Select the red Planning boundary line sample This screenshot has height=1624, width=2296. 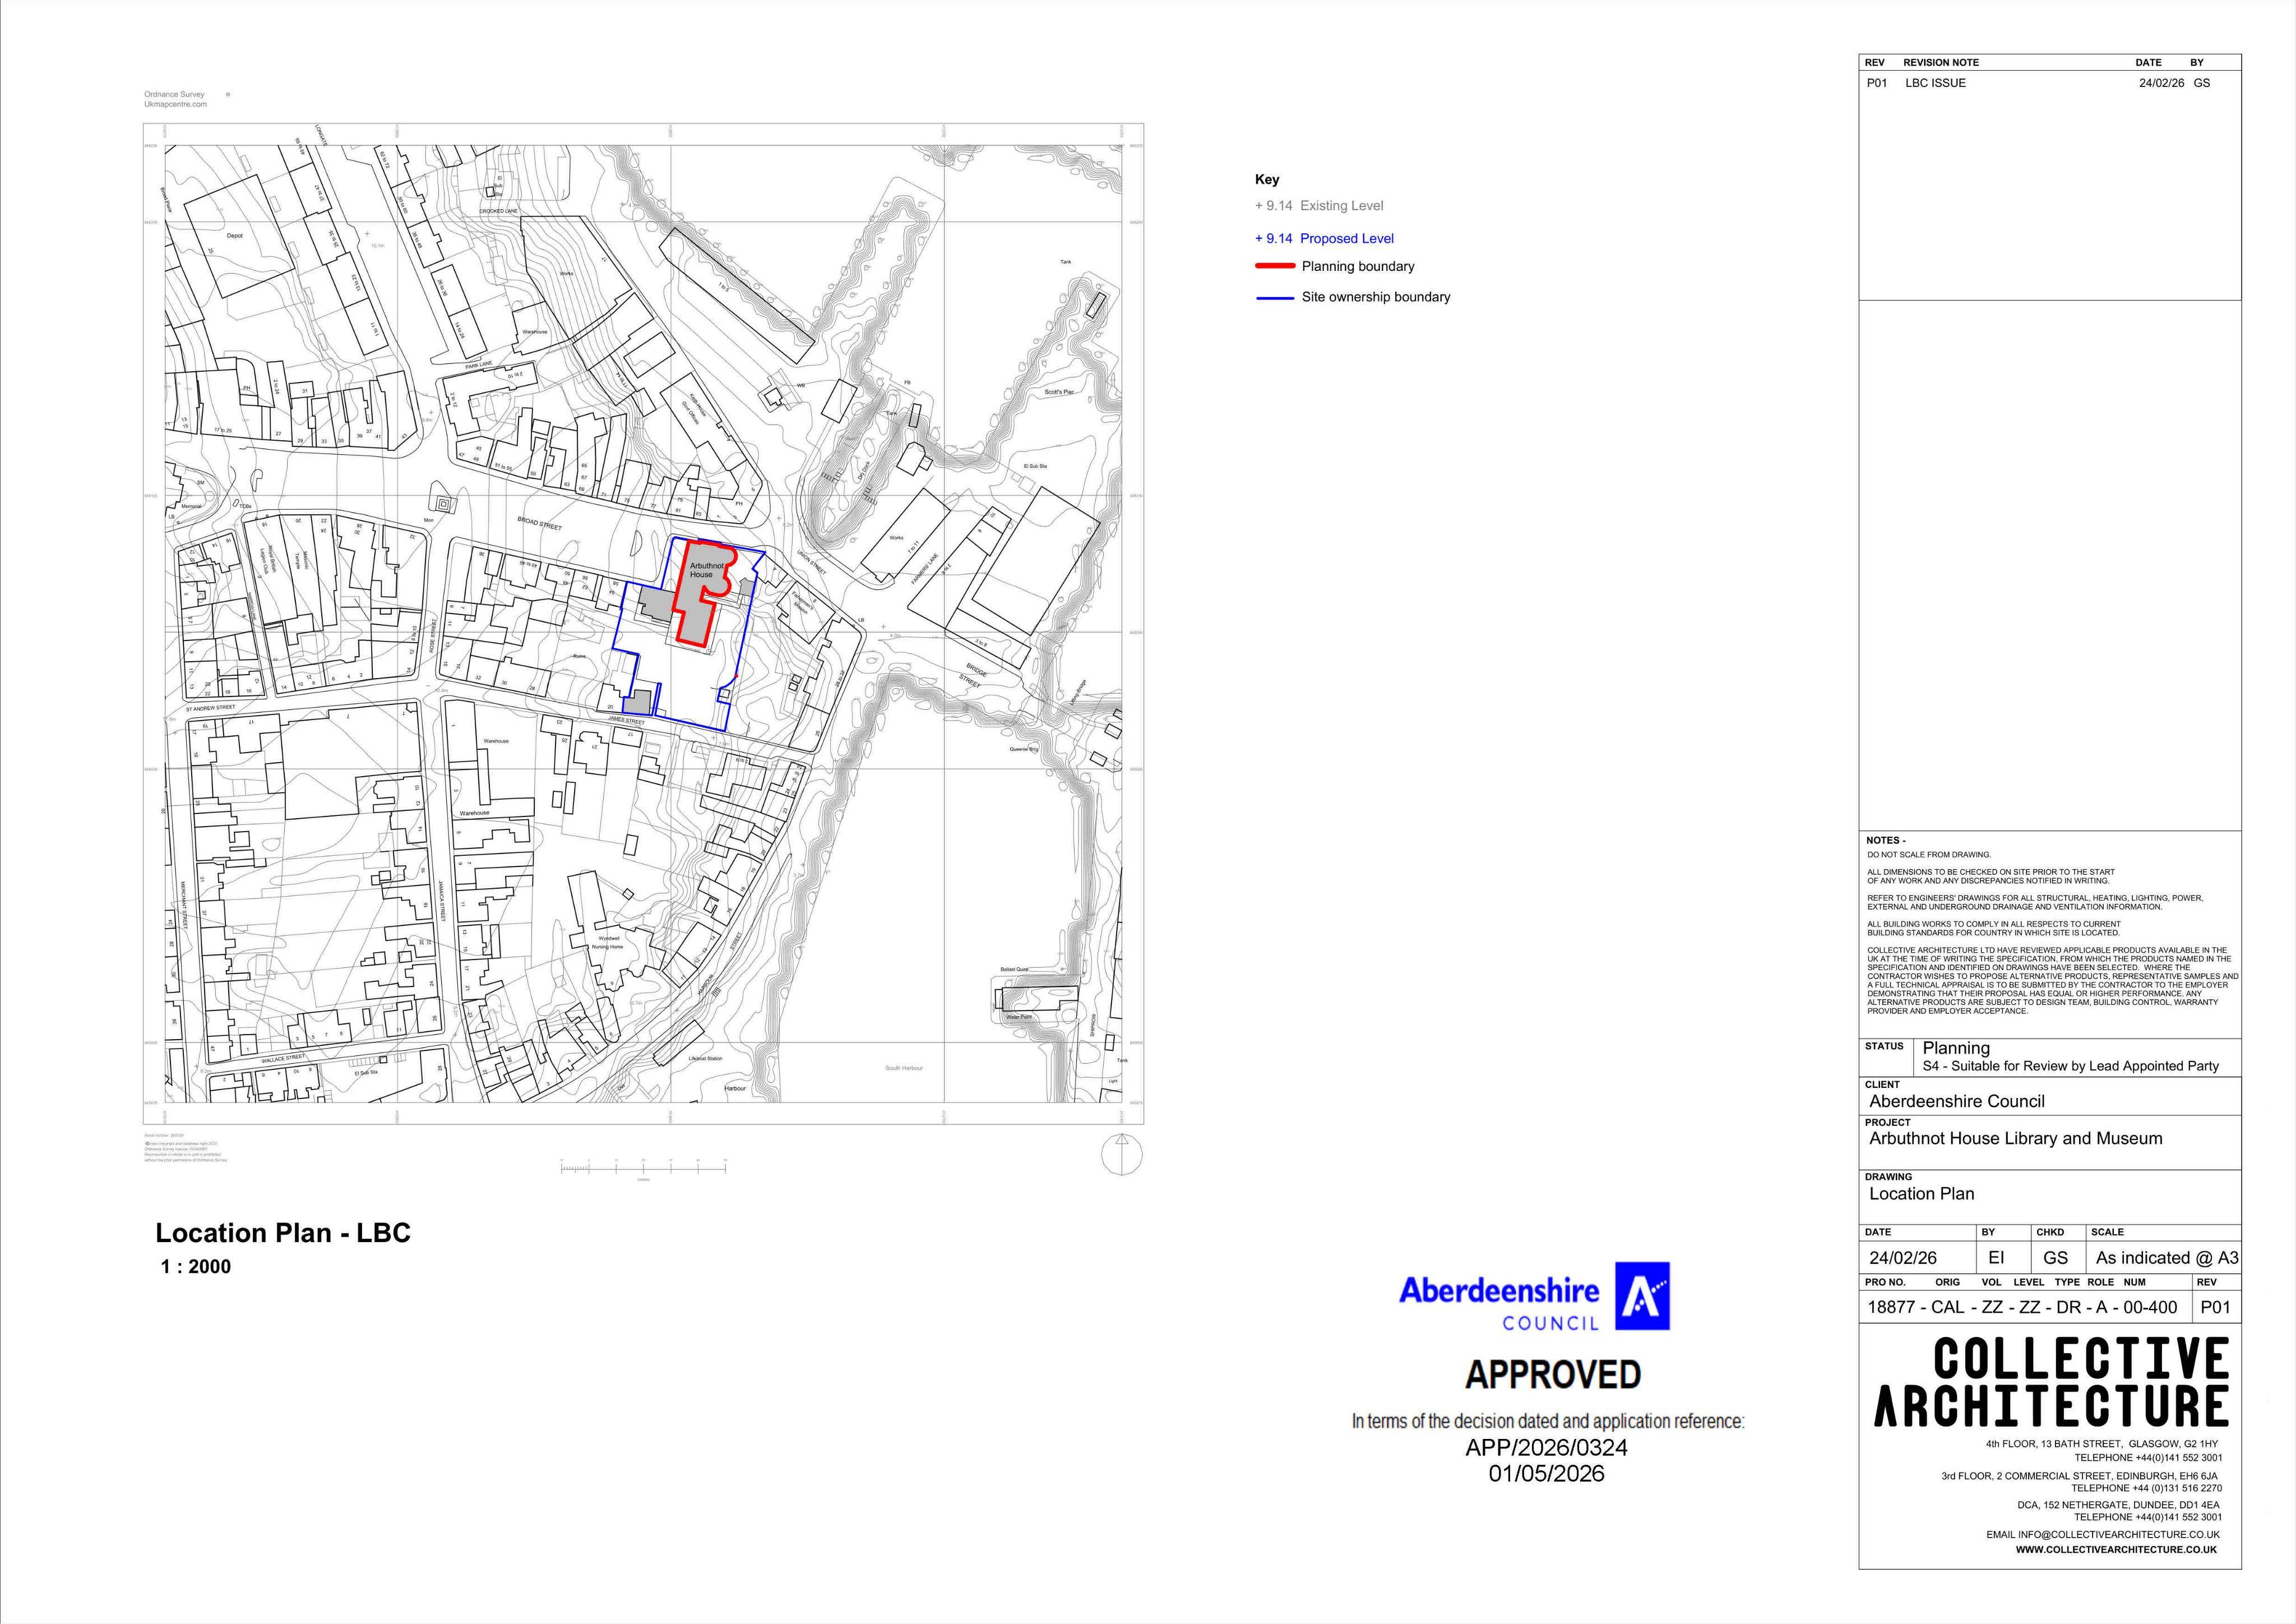(x=1275, y=266)
